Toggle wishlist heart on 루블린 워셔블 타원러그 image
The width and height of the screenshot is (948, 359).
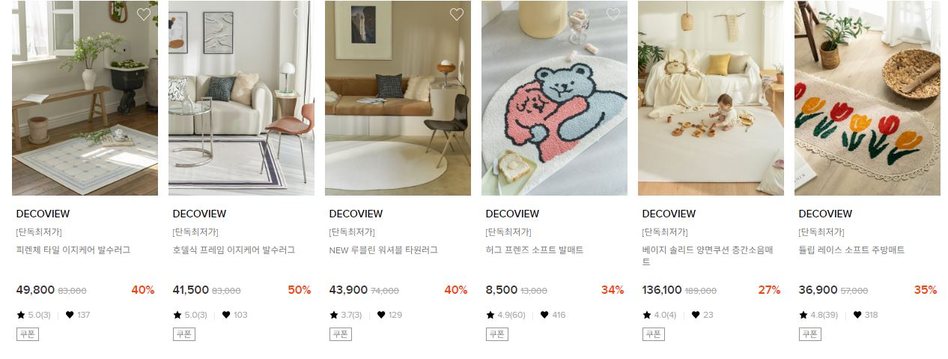[x=456, y=14]
